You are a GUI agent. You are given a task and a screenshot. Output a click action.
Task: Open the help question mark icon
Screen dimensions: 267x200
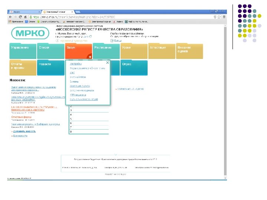57,40
